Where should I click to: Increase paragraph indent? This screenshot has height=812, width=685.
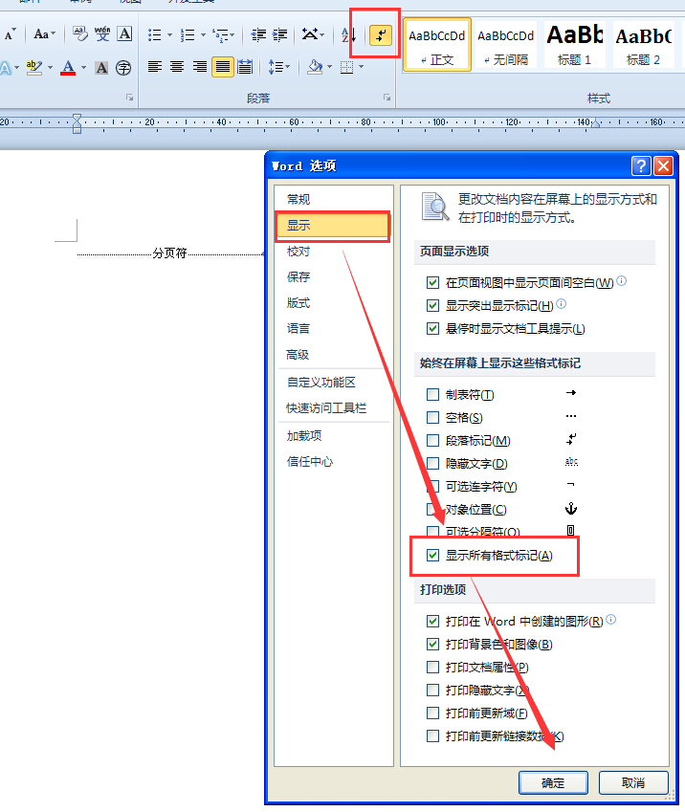point(279,35)
